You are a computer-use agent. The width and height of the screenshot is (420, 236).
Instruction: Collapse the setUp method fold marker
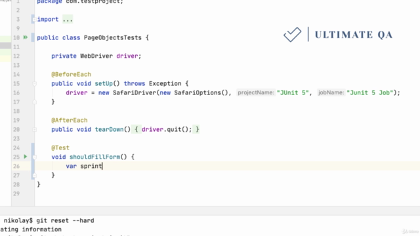[35, 84]
